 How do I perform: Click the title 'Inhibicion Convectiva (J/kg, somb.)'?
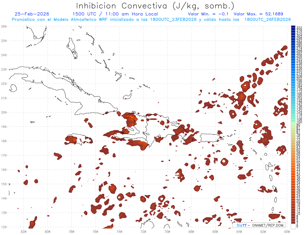[155, 6]
